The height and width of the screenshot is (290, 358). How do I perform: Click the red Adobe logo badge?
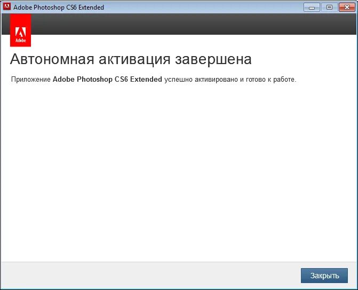[x=21, y=30]
